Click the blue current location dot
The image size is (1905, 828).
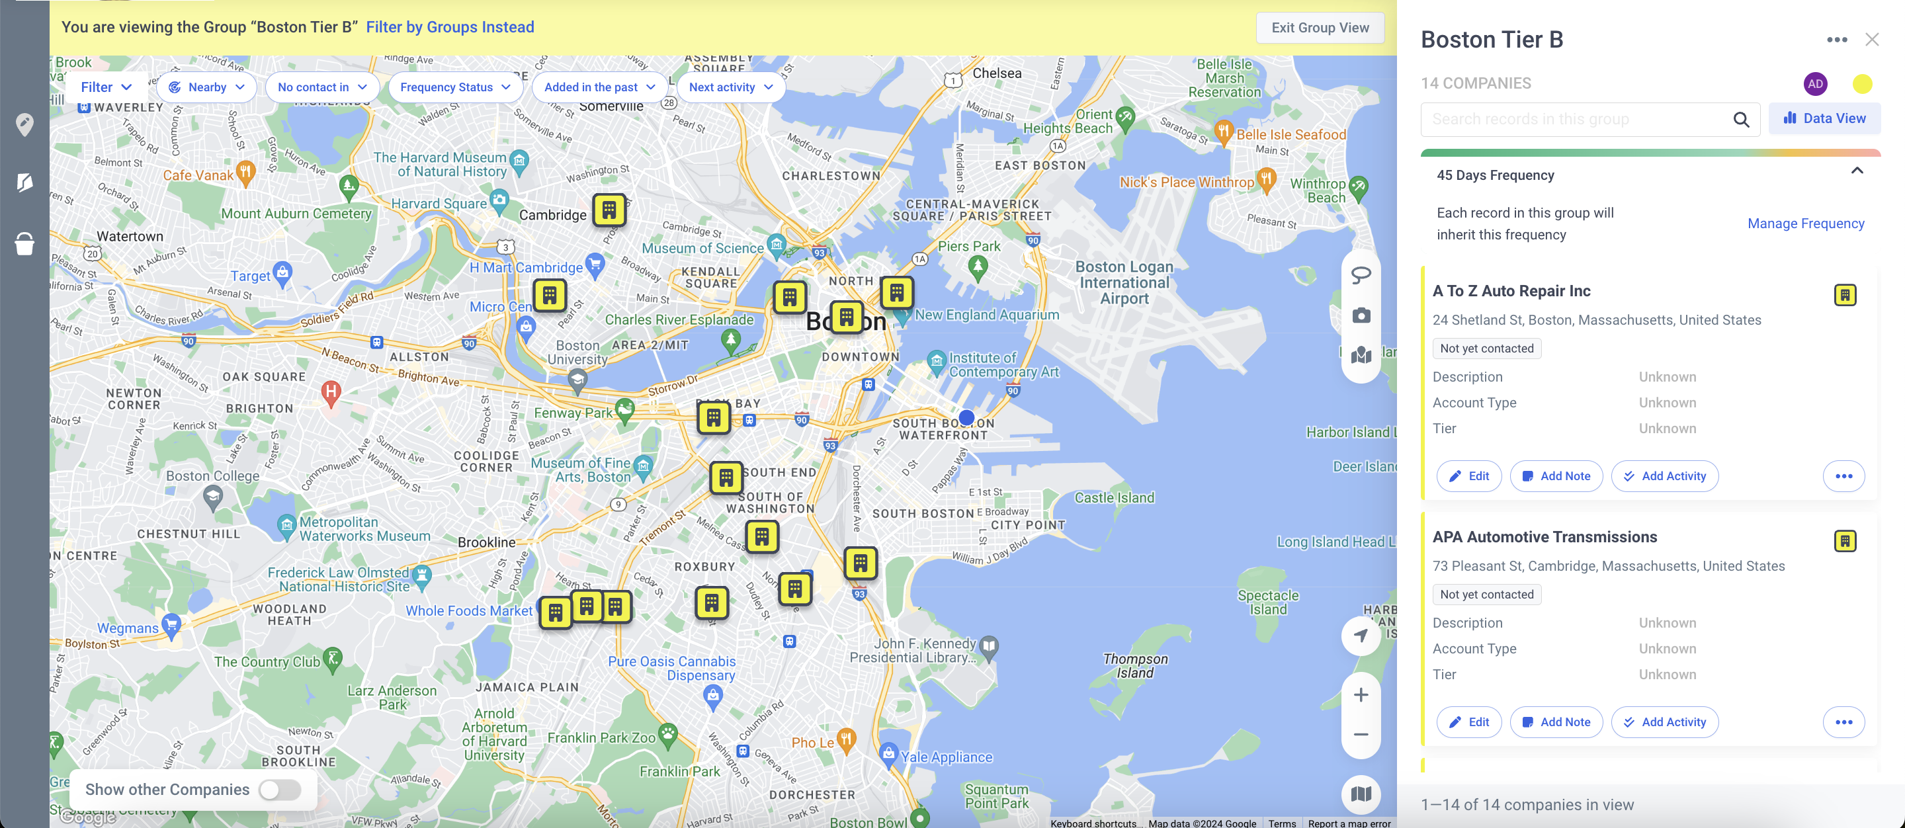pyautogui.click(x=966, y=418)
